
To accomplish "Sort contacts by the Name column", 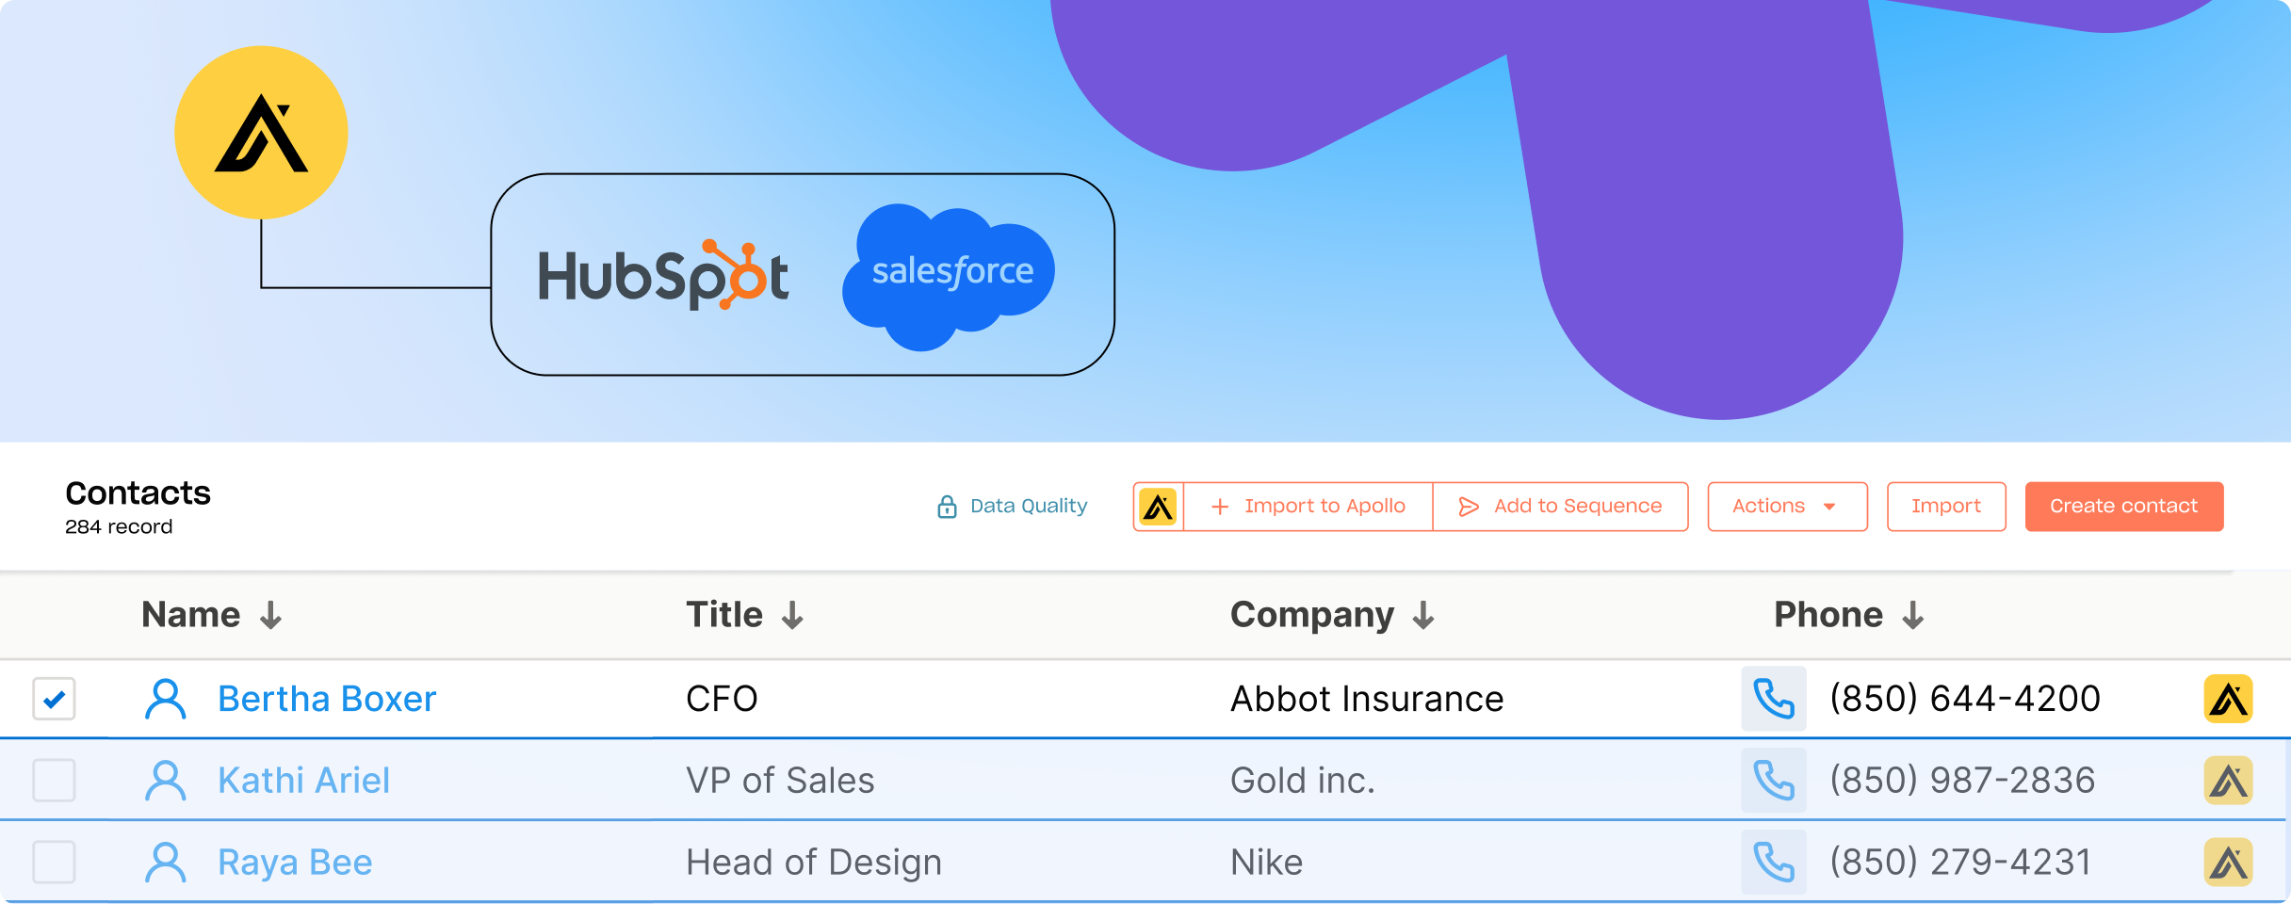I will click(x=211, y=615).
